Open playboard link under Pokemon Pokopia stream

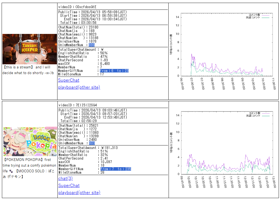click(x=79, y=192)
